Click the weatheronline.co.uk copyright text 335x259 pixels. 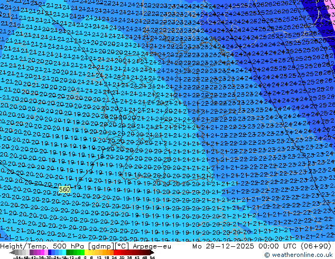coord(299,255)
